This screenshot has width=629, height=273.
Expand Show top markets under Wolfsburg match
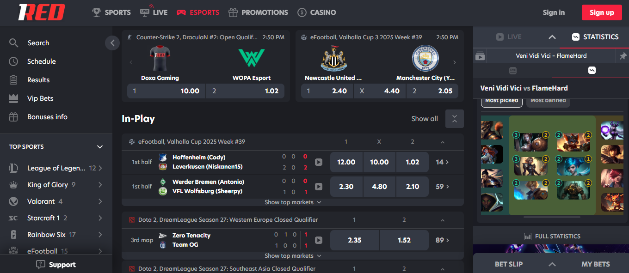pyautogui.click(x=293, y=202)
